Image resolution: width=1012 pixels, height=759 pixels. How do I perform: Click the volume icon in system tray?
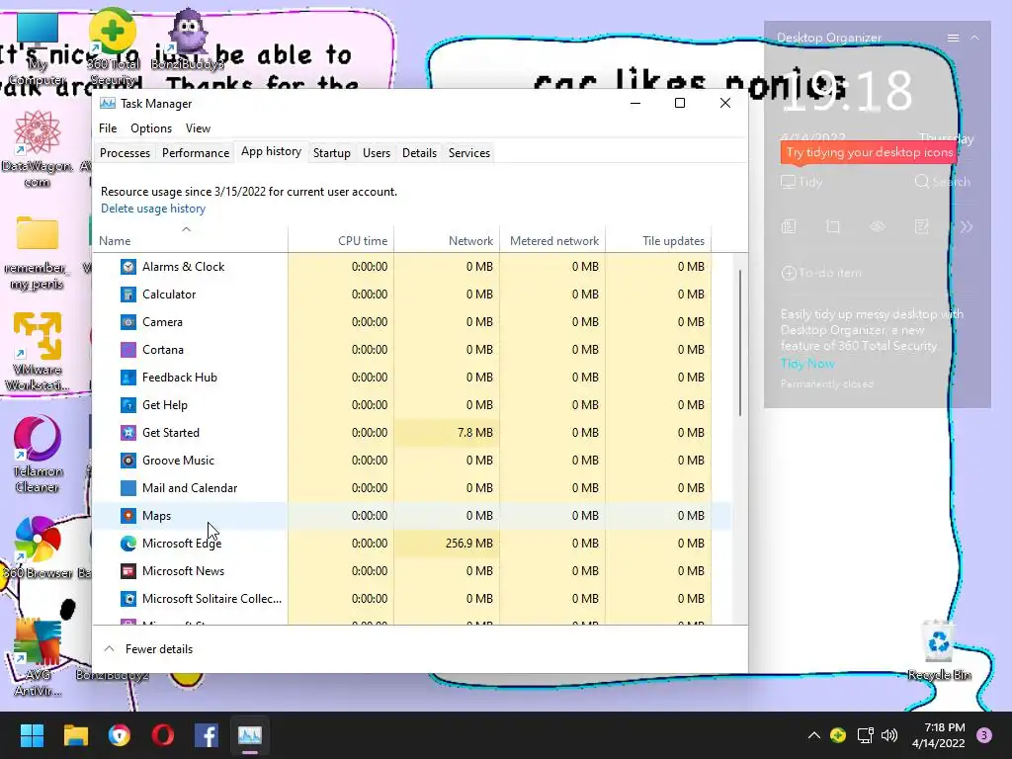coord(889,735)
